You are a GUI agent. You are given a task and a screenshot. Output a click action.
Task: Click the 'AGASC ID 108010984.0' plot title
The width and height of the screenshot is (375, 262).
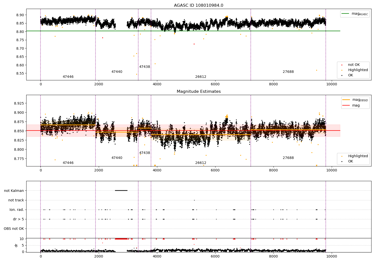pos(198,5)
